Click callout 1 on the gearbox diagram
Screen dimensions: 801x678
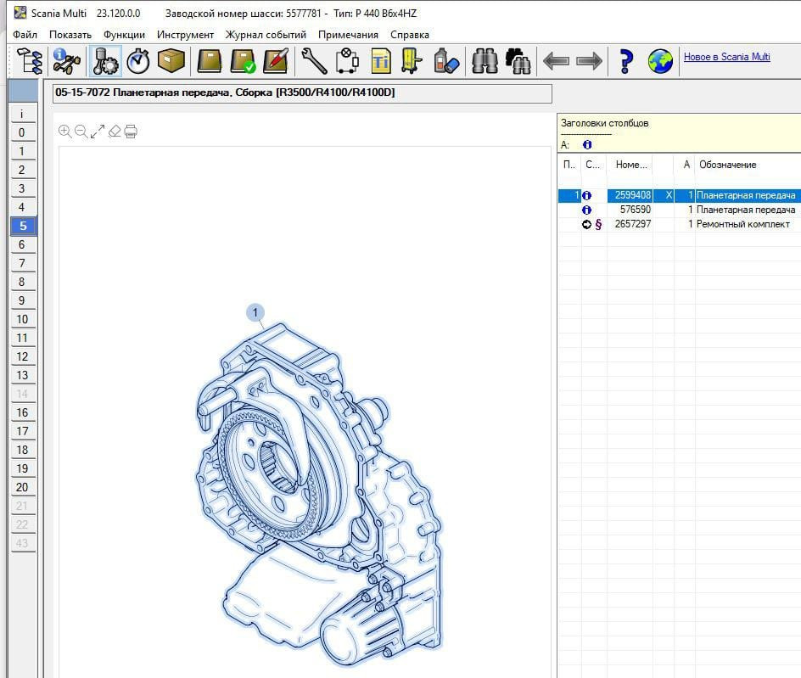click(255, 313)
